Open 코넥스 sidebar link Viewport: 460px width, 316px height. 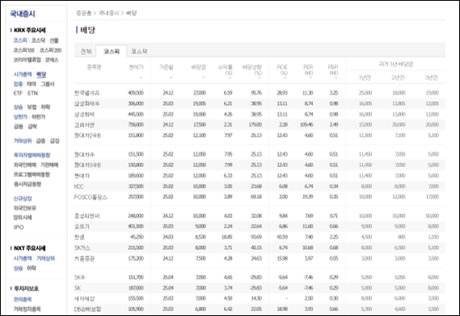[x=52, y=60]
